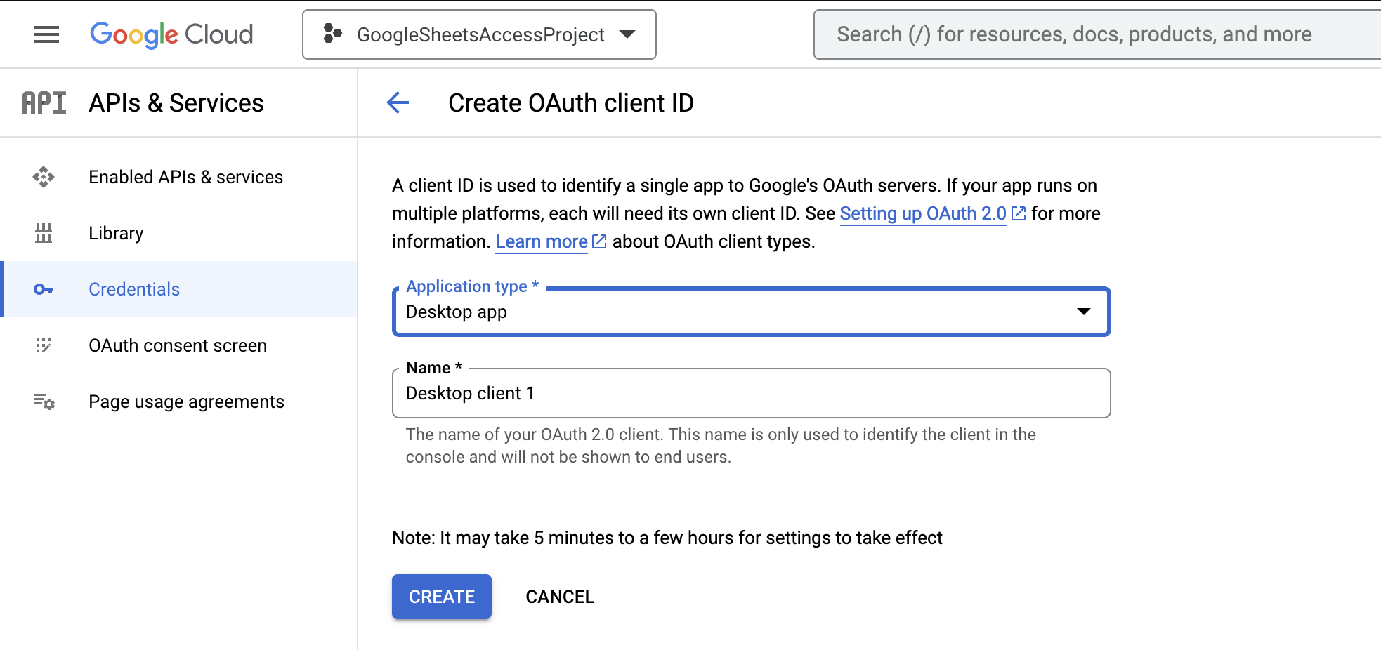Click the OAuth 2.0 client name helper text
The width and height of the screenshot is (1381, 650).
point(721,446)
